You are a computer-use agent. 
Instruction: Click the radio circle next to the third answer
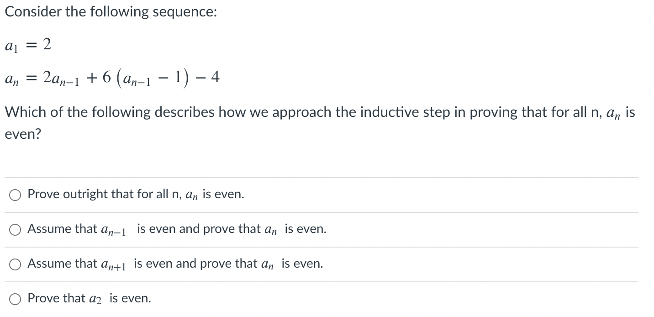15,264
